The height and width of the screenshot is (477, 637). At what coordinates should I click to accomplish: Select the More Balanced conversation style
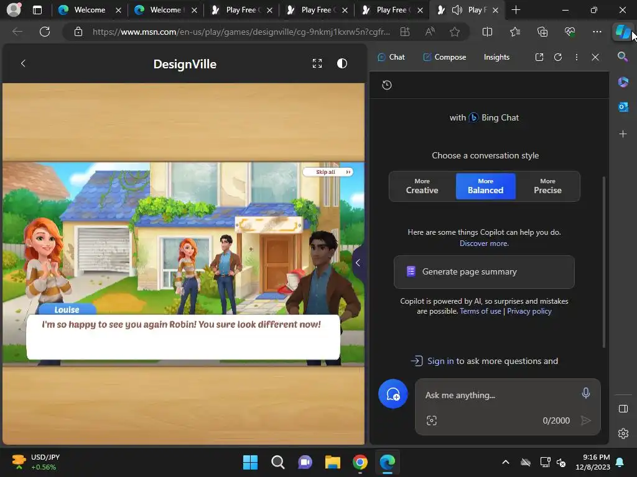[x=485, y=186]
